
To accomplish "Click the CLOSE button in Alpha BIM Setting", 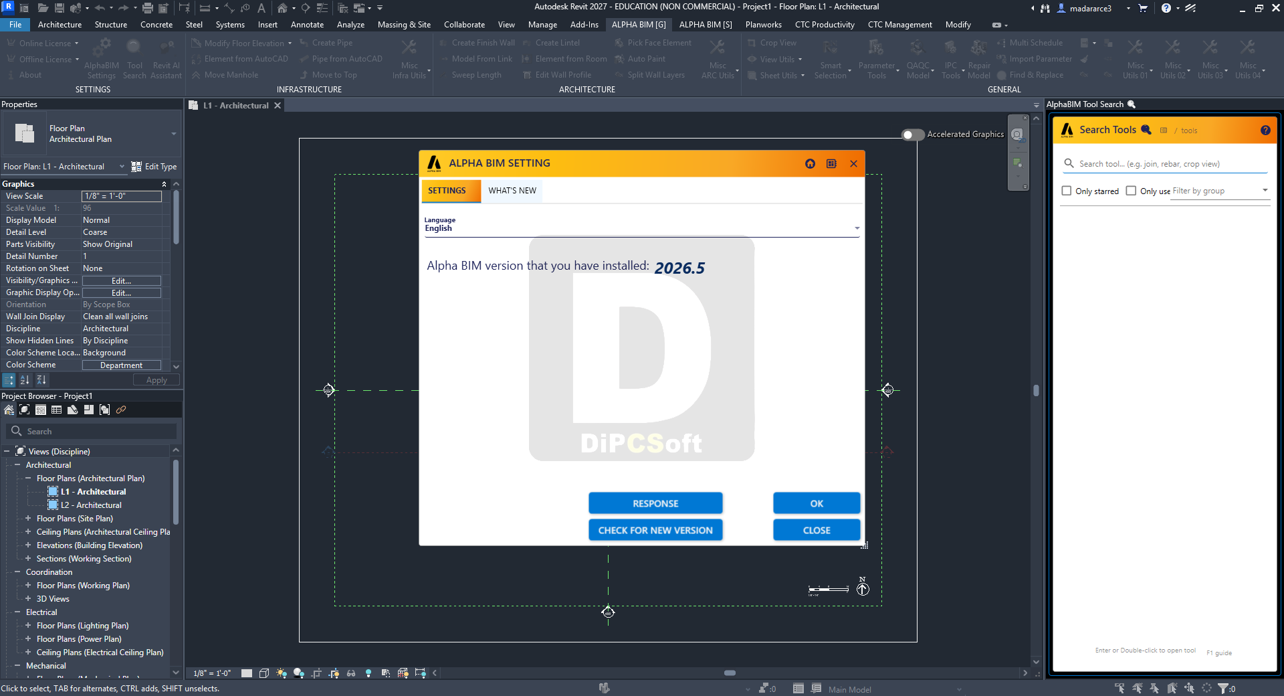I will pyautogui.click(x=817, y=530).
